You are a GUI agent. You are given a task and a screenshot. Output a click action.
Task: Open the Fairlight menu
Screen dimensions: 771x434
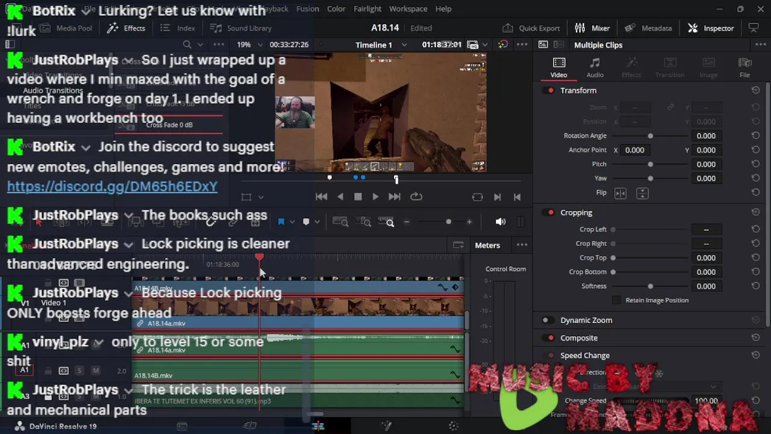tap(367, 8)
